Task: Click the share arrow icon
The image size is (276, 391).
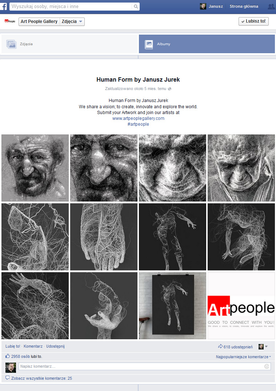Action: (x=220, y=347)
